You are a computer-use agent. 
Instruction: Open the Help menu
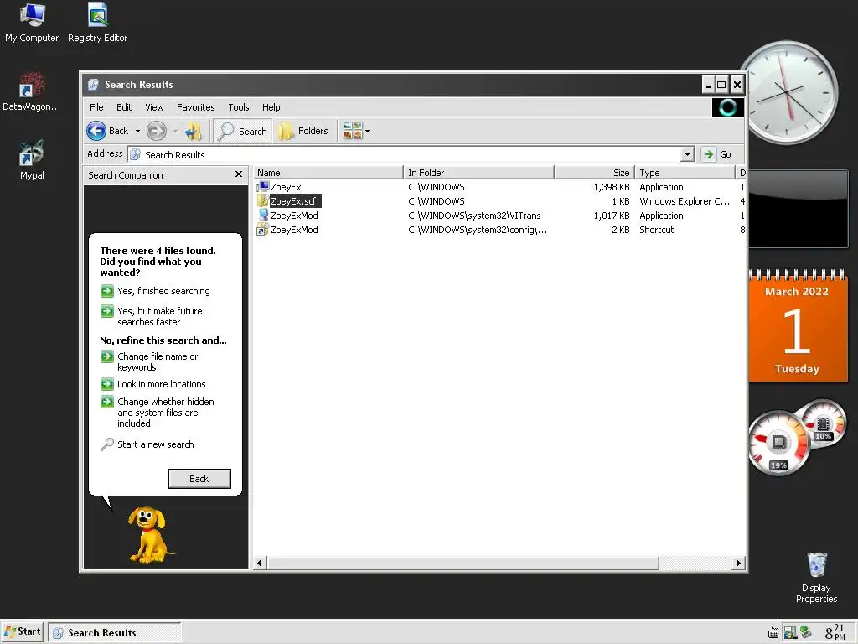(x=271, y=107)
